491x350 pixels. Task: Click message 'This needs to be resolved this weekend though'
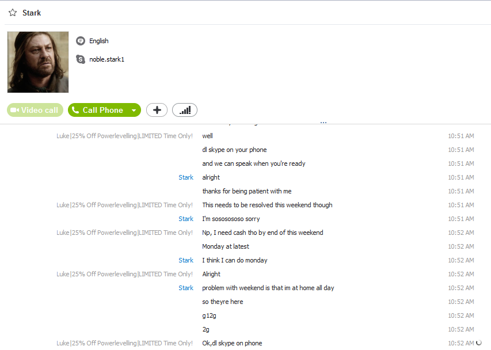point(268,205)
